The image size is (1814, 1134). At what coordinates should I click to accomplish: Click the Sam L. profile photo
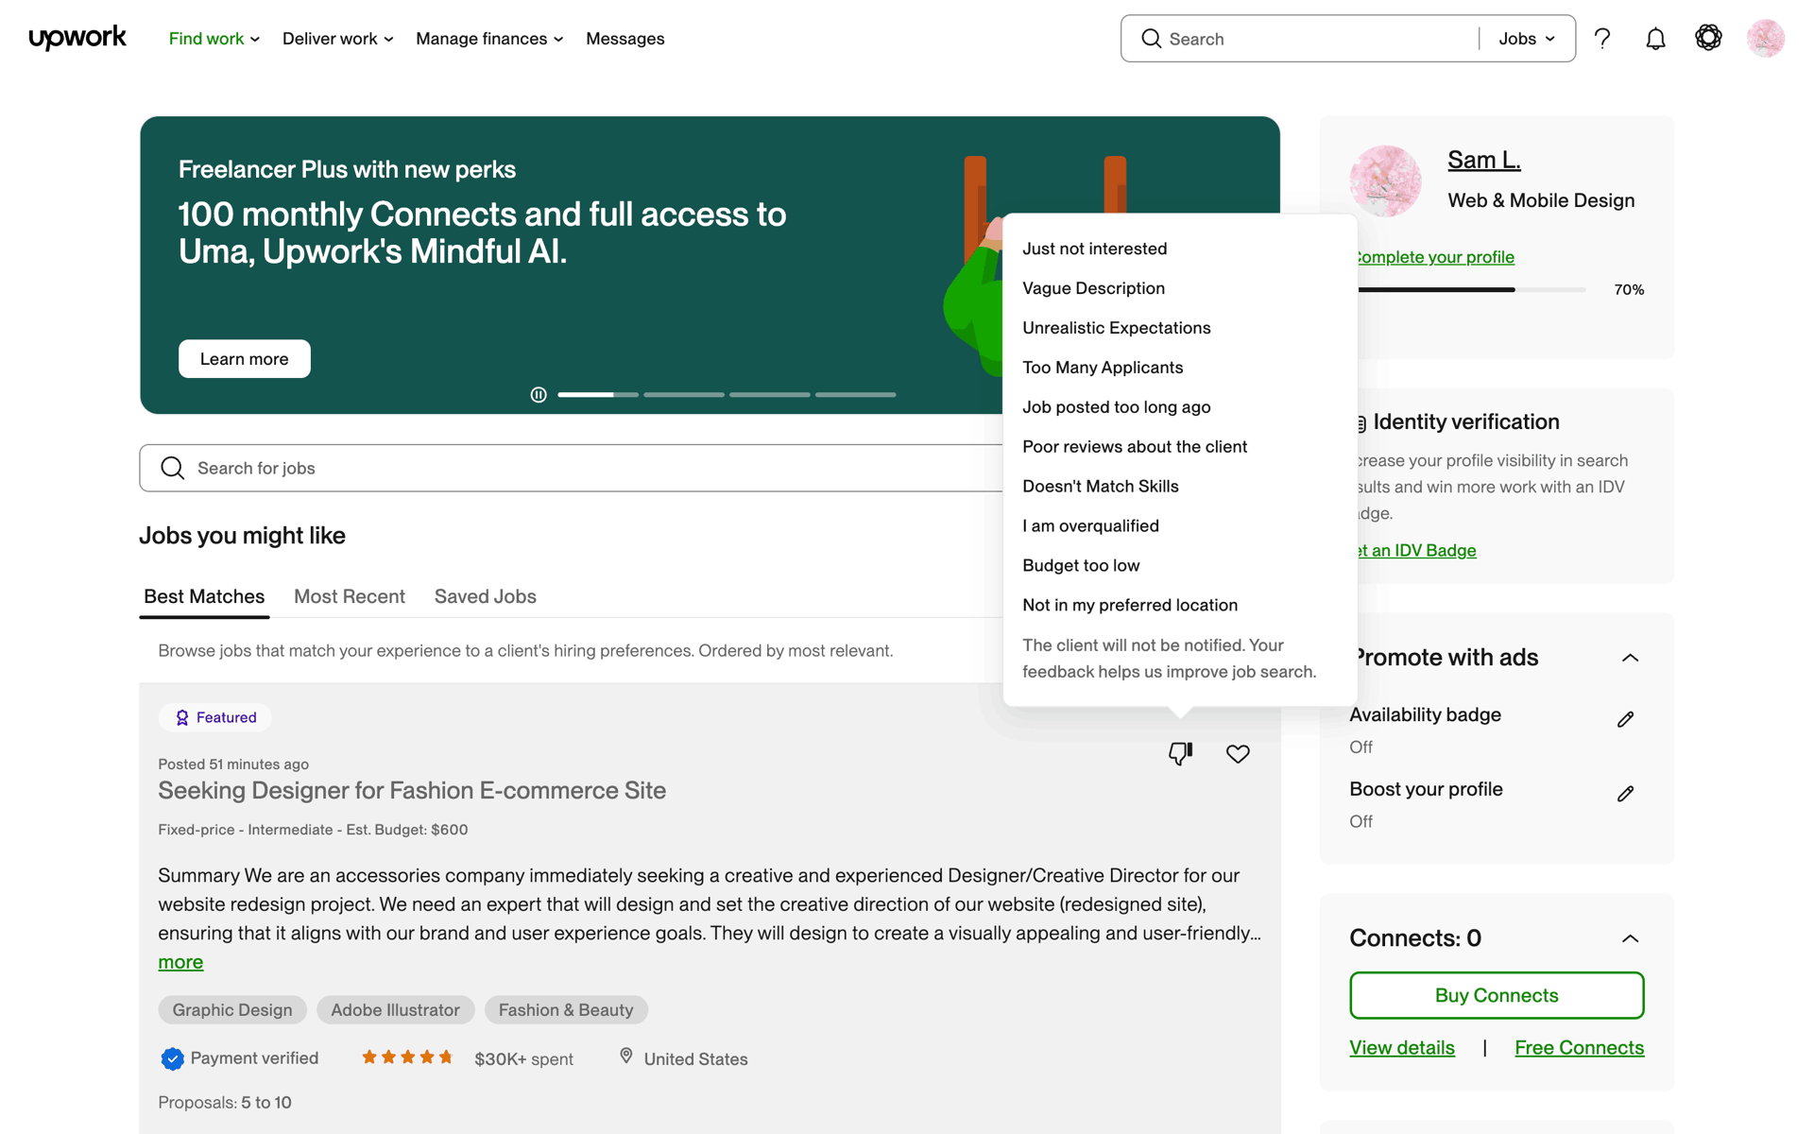[x=1385, y=180]
